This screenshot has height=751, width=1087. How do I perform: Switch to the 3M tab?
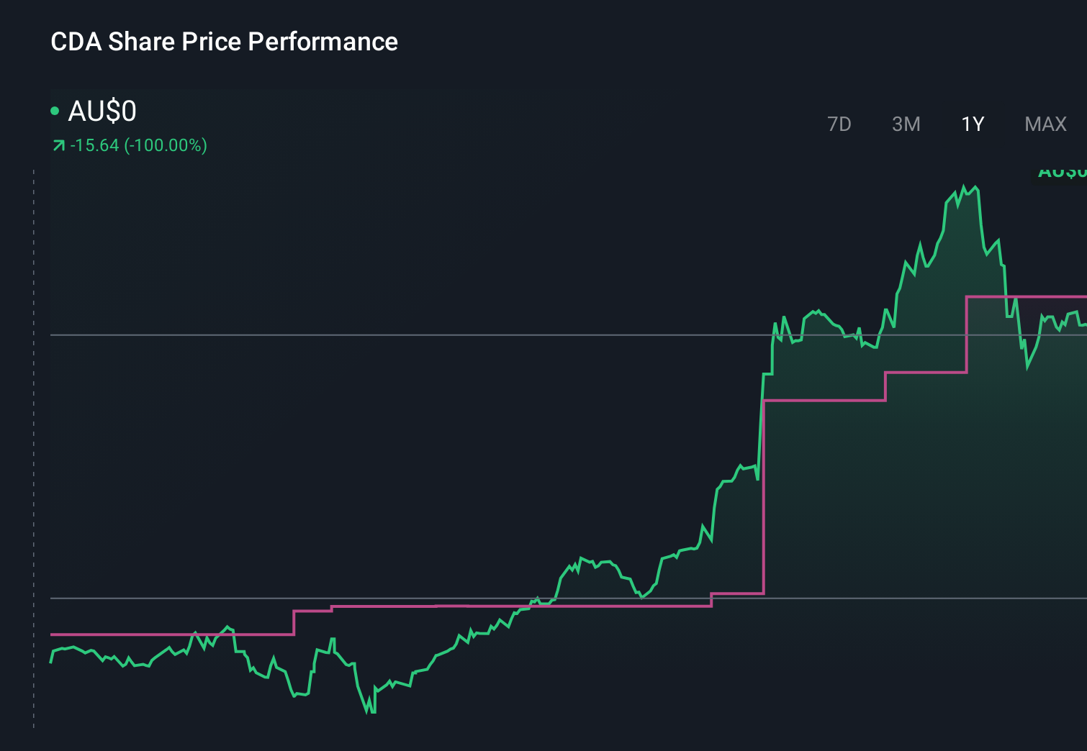click(906, 124)
